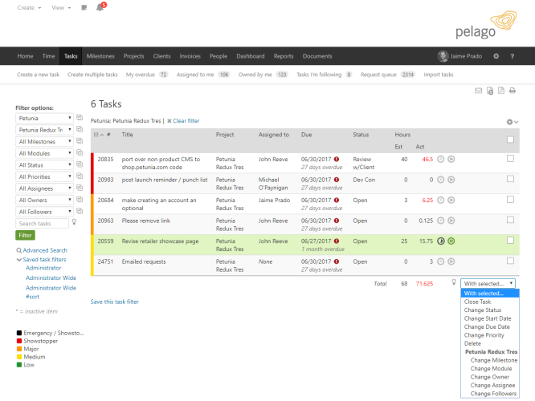Log time on task 20684 clock icon

click(x=441, y=200)
